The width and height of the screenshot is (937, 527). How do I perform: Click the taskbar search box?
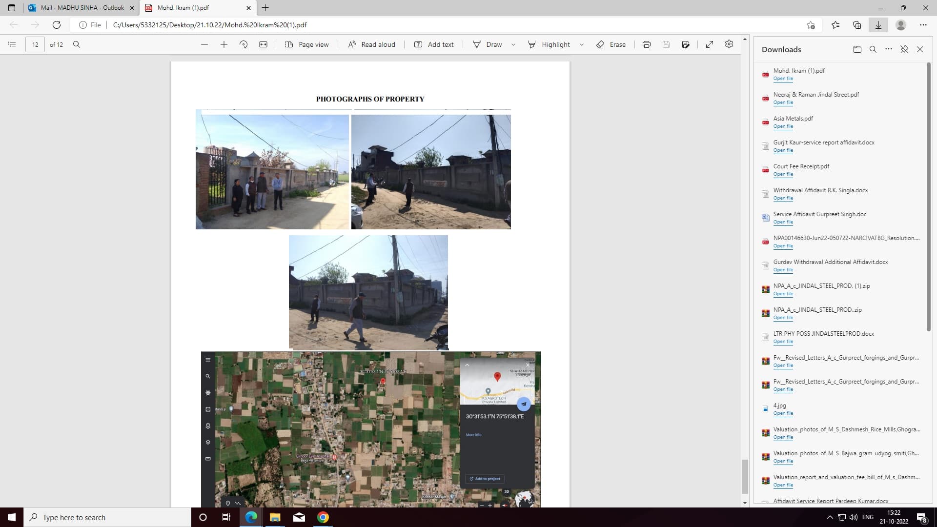tap(107, 517)
